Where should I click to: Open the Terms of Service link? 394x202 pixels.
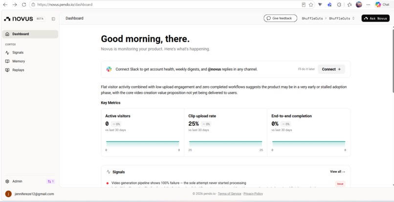pos(229,194)
